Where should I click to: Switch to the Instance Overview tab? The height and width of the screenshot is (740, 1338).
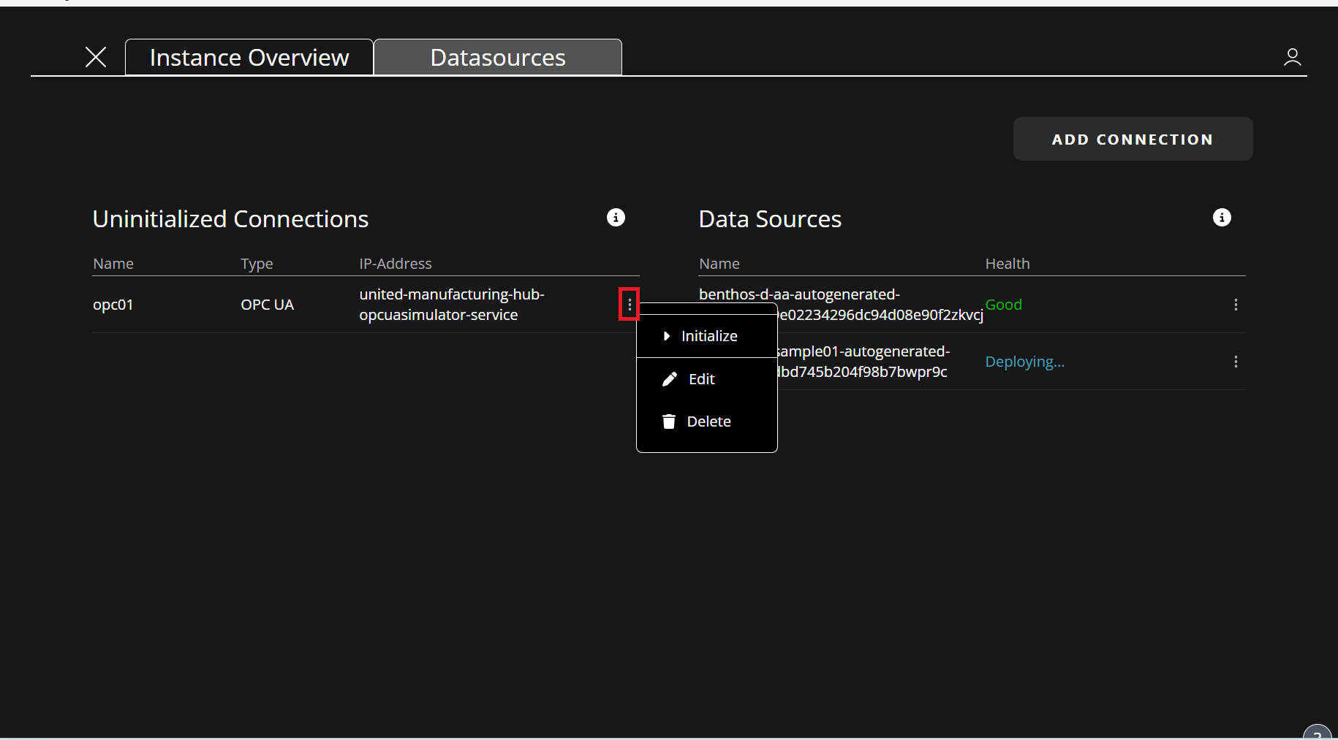pyautogui.click(x=249, y=58)
